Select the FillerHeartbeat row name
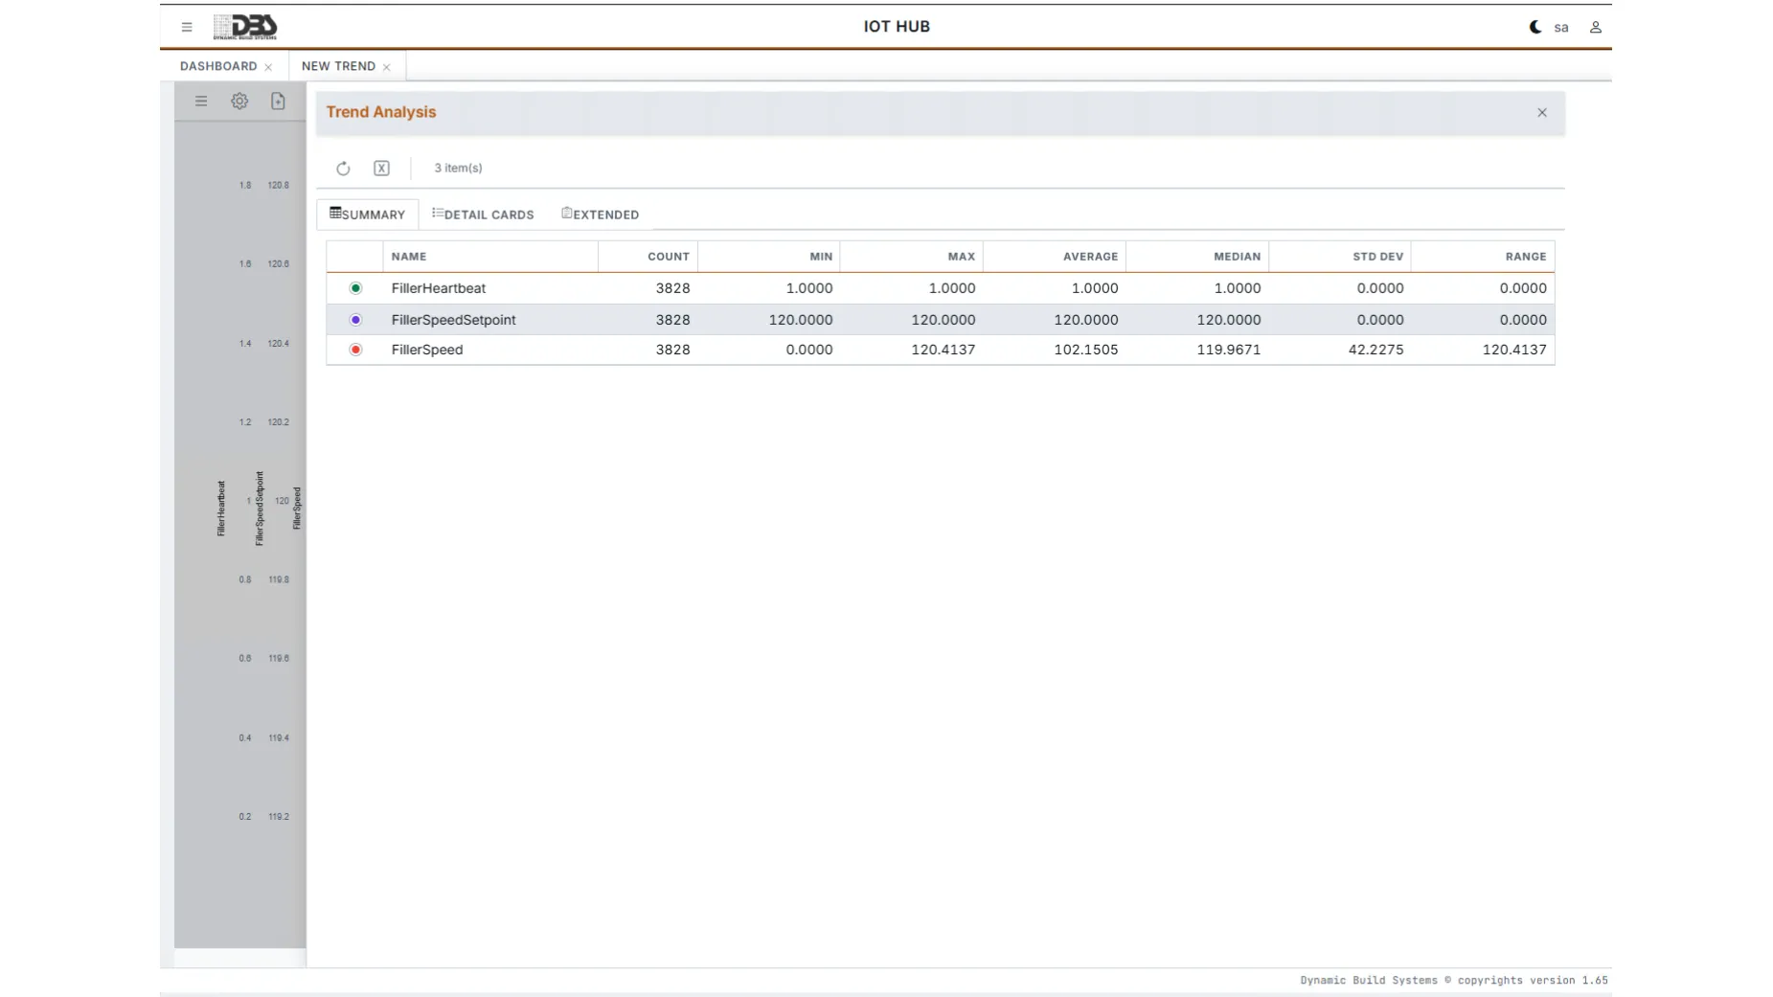This screenshot has width=1773, height=997. click(x=438, y=288)
